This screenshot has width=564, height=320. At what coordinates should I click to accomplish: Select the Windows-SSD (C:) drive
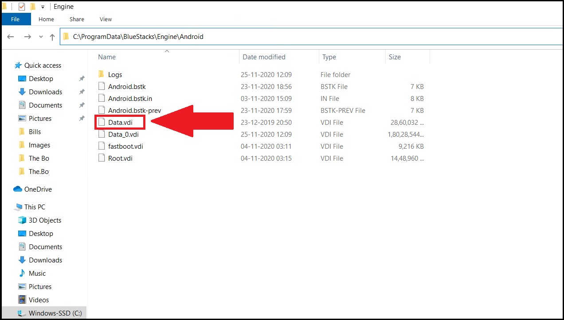tap(55, 313)
